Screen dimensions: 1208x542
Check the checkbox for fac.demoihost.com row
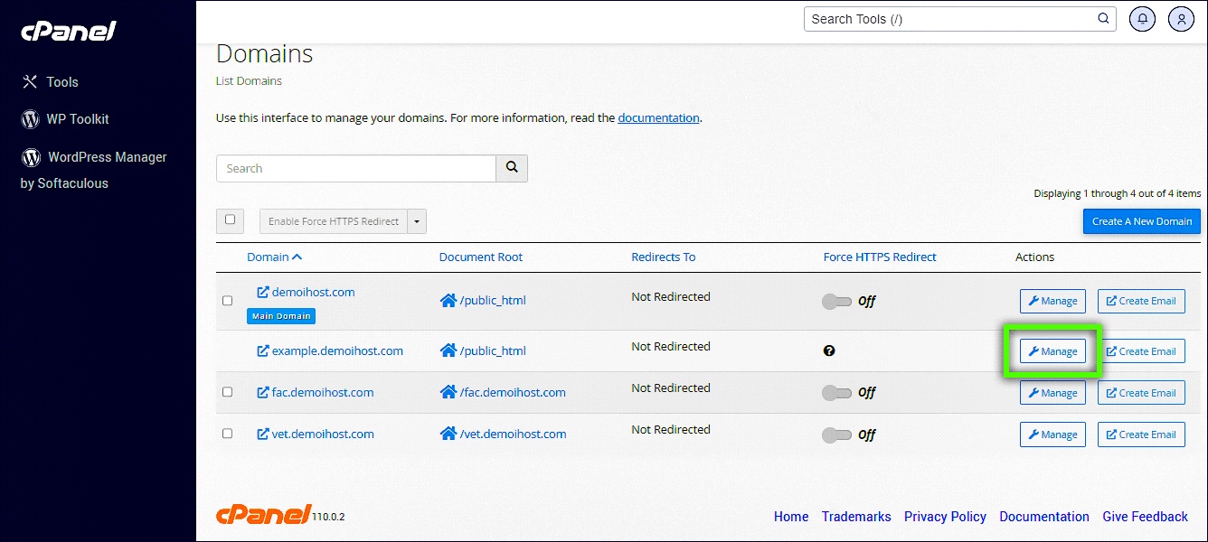228,392
